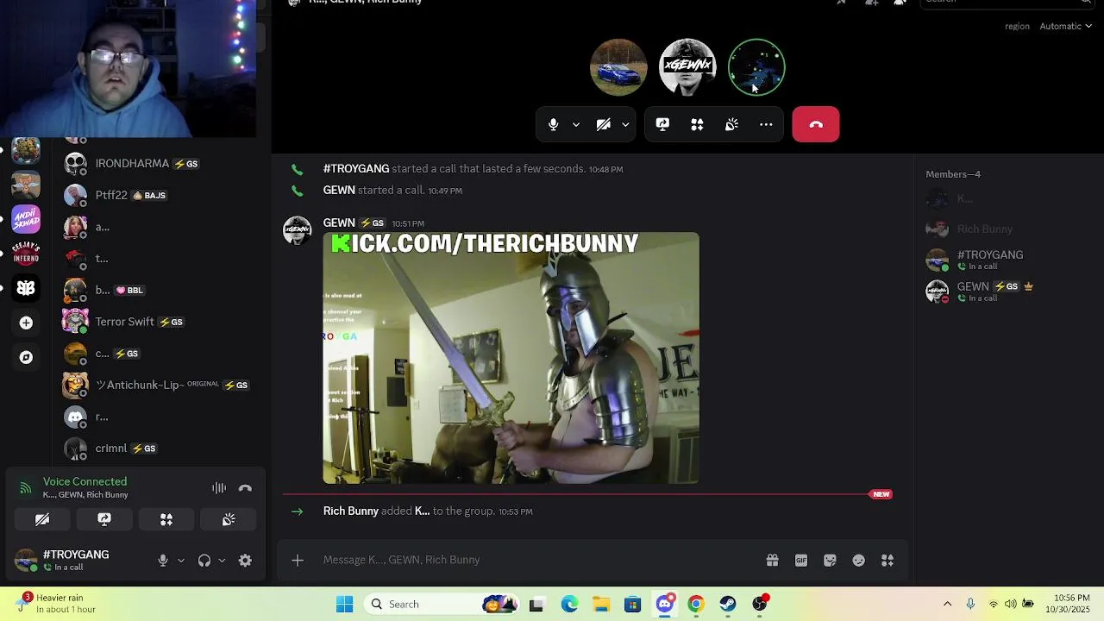Image resolution: width=1104 pixels, height=621 pixels.
Task: Open Terror Swift direct message
Action: click(160, 322)
